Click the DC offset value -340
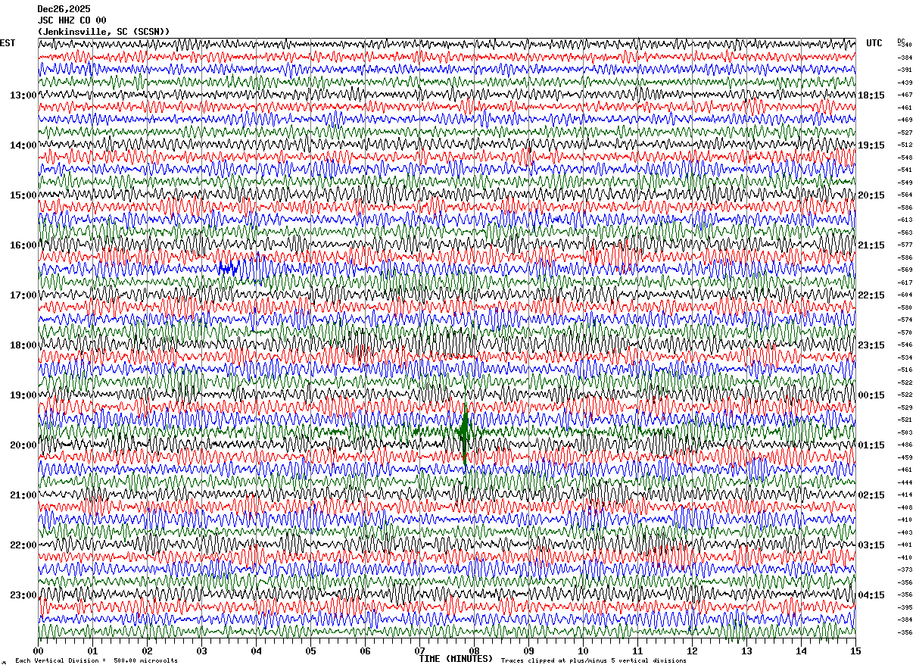Viewport: 916px width, 671px height. [905, 45]
